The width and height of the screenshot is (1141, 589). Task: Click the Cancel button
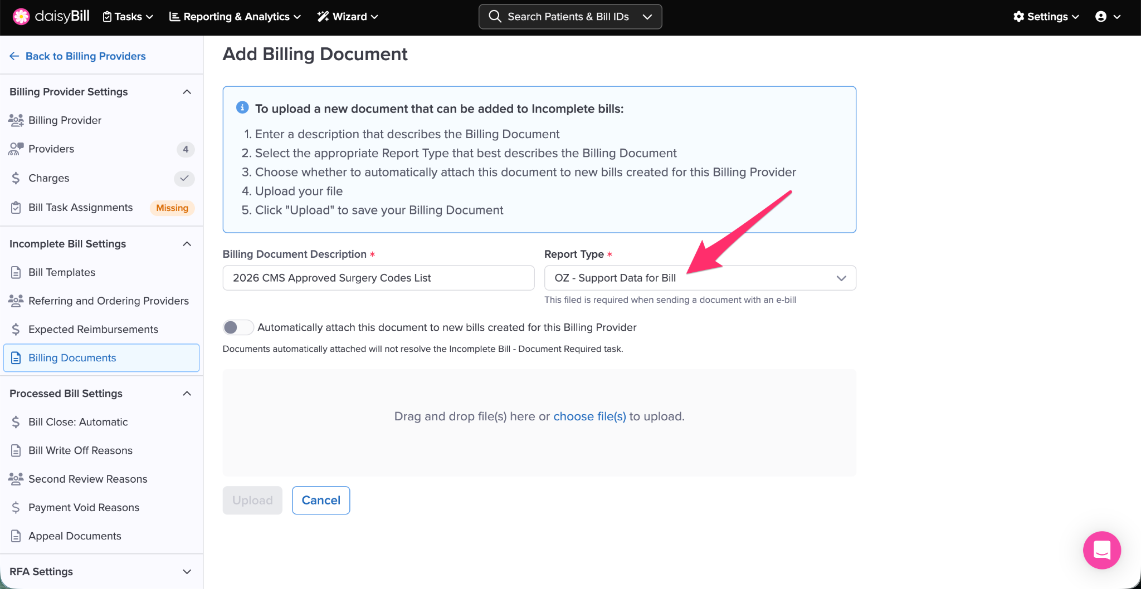(x=321, y=500)
